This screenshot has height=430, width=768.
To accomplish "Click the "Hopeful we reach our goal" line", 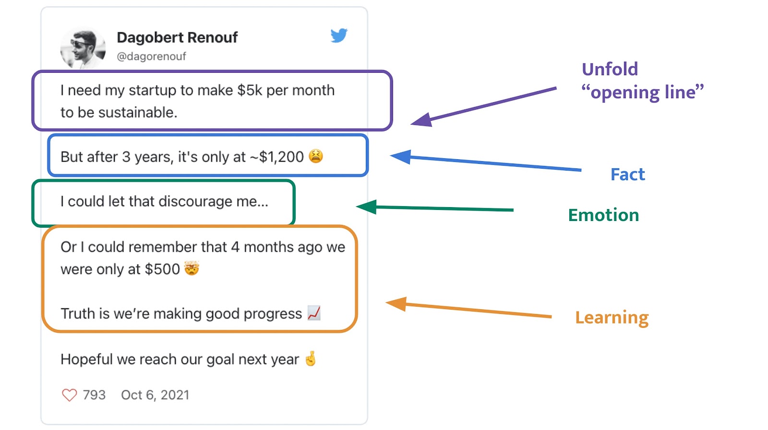I will (x=180, y=360).
